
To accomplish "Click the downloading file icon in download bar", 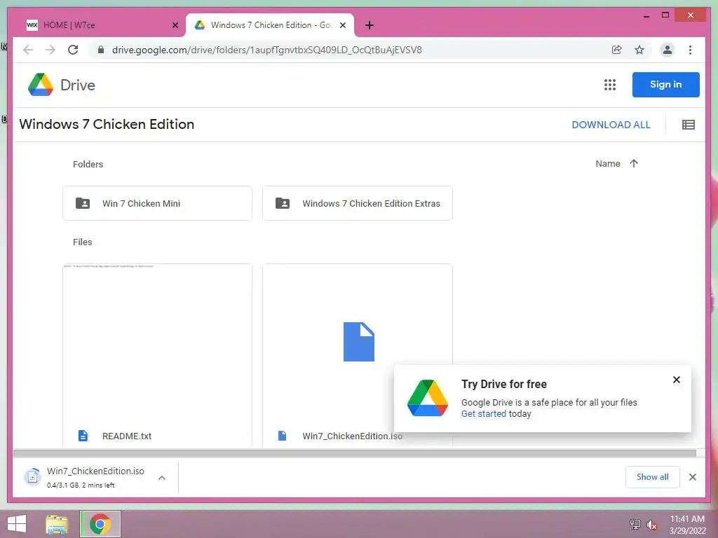I will click(x=32, y=477).
